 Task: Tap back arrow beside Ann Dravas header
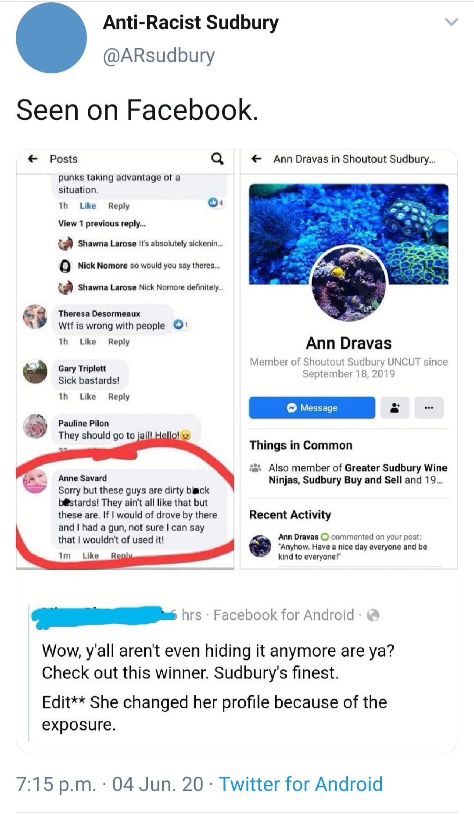click(x=256, y=159)
